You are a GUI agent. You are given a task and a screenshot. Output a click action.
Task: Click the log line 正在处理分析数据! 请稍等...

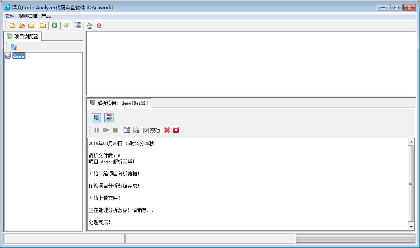click(121, 210)
